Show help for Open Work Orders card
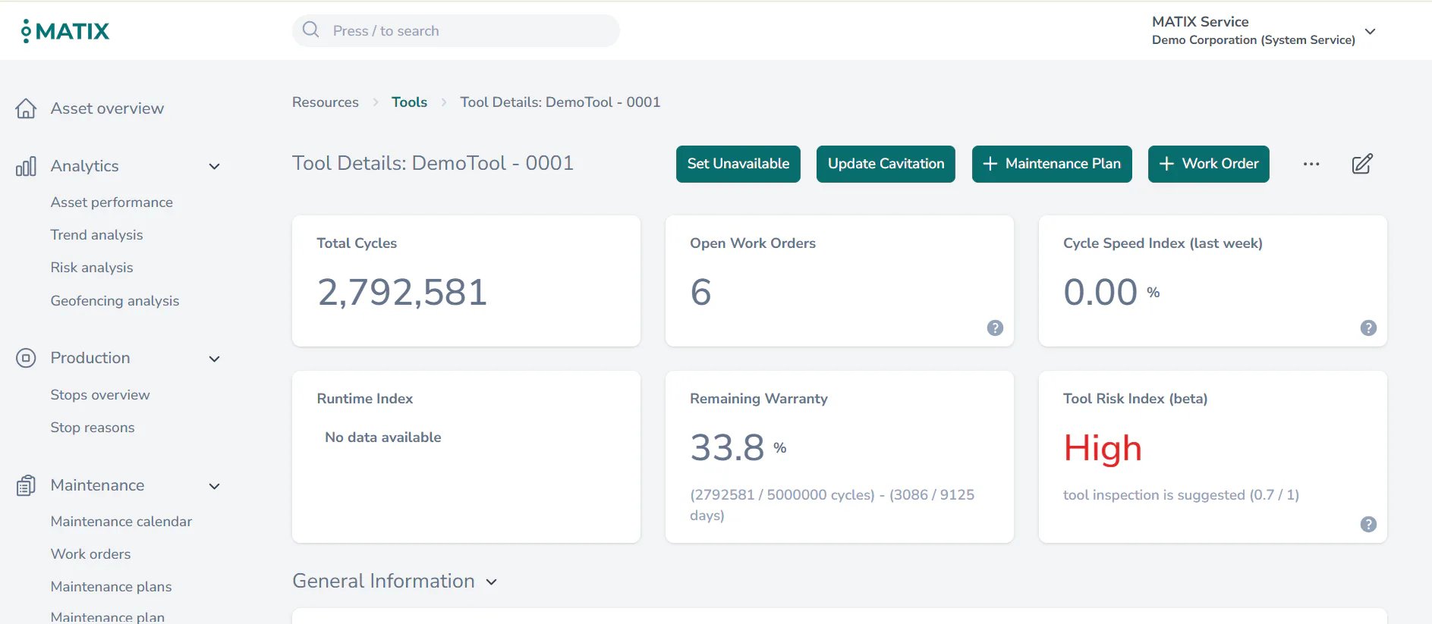 (x=995, y=328)
